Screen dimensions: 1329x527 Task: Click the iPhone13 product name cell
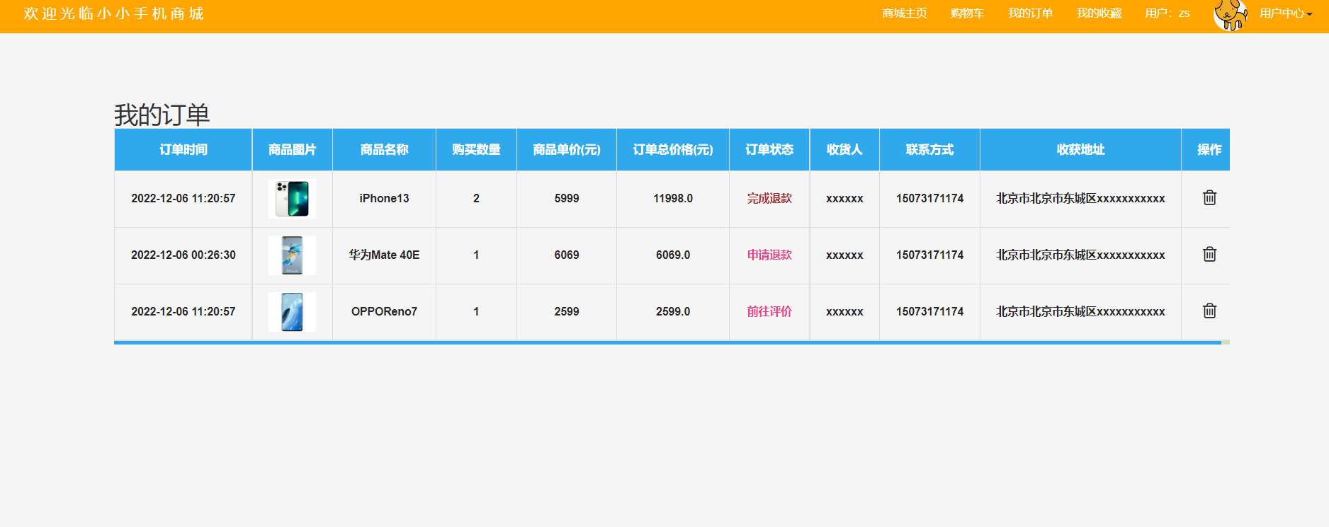pyautogui.click(x=384, y=199)
